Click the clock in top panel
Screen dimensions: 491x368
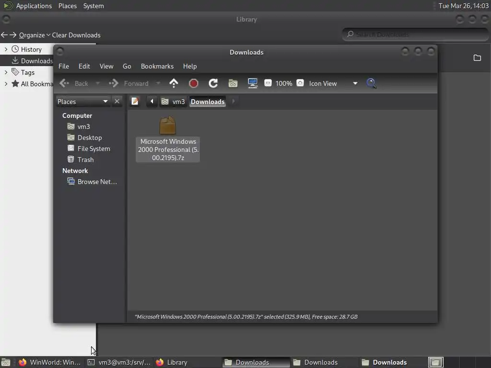(463, 6)
